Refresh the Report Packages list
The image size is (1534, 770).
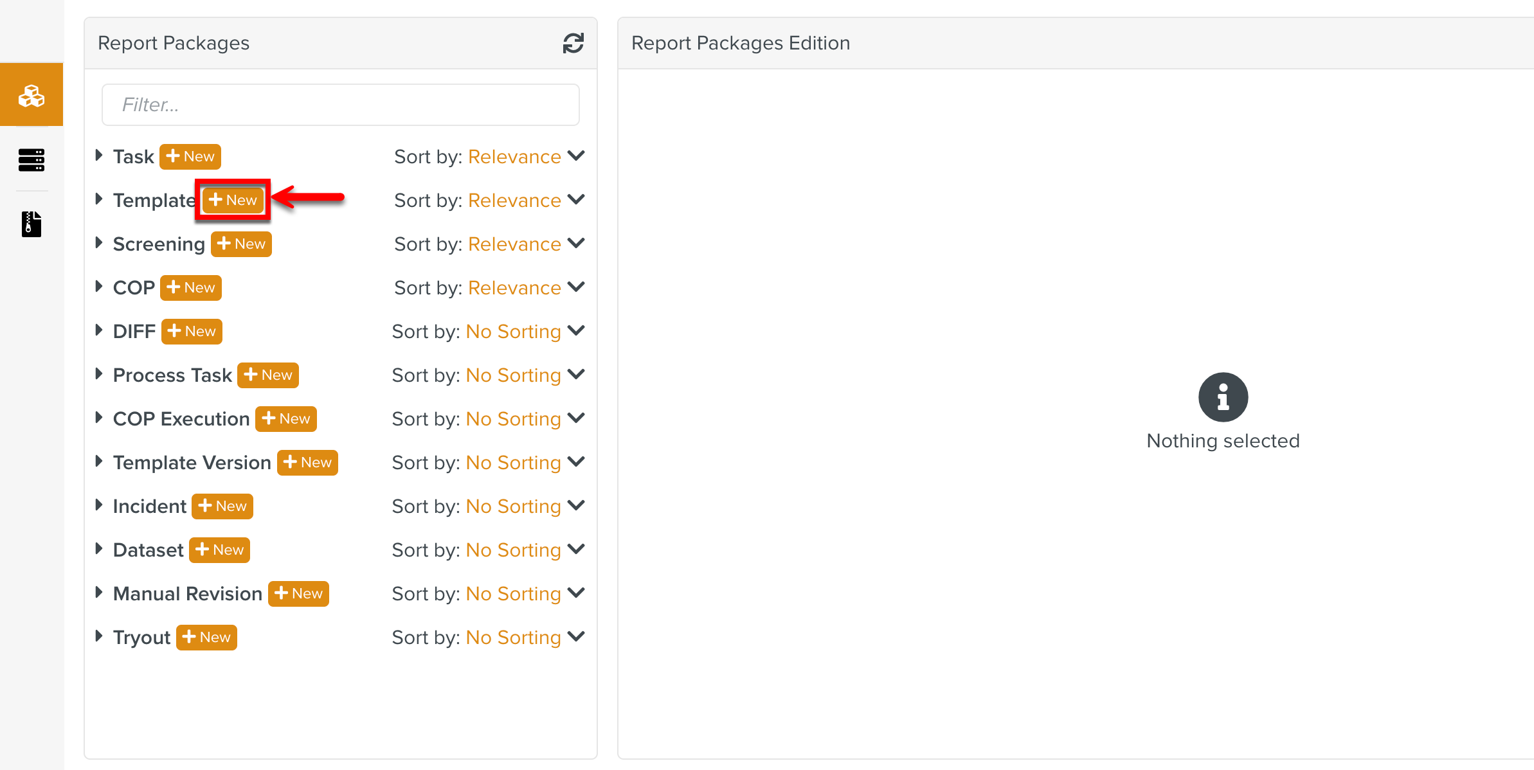[x=573, y=43]
